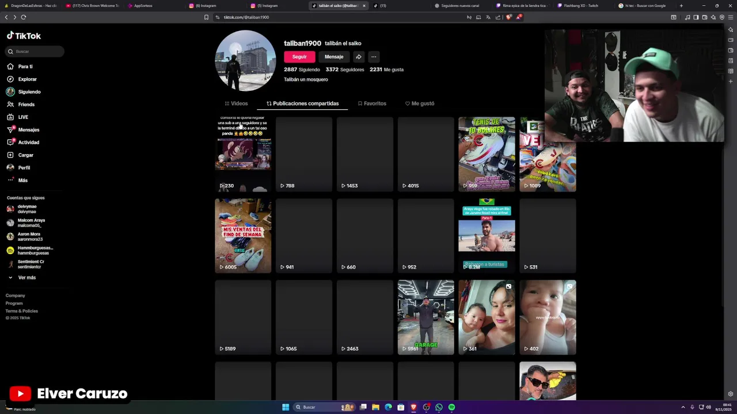Screen dimensions: 737x414
Task: Open Company footer link
Action: [x=16, y=296]
